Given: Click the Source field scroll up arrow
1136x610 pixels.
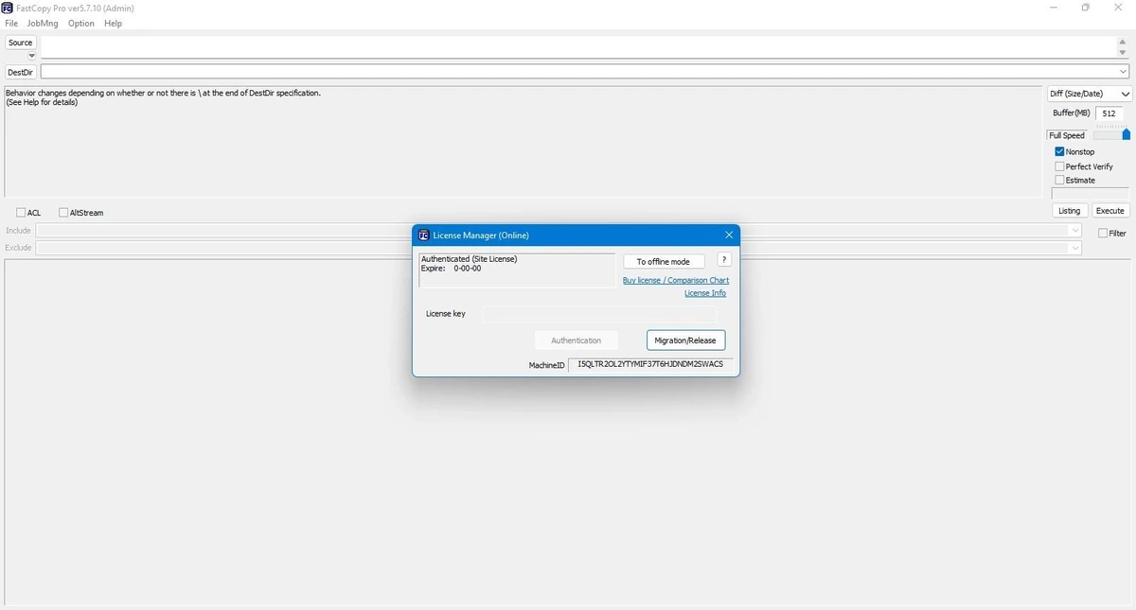Looking at the screenshot, I should tap(1123, 42).
